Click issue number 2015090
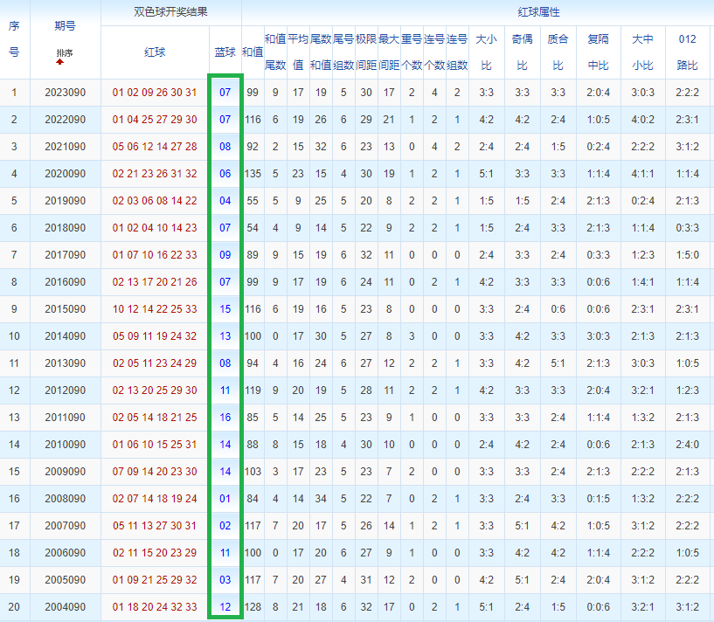The width and height of the screenshot is (714, 622). pyautogui.click(x=66, y=309)
